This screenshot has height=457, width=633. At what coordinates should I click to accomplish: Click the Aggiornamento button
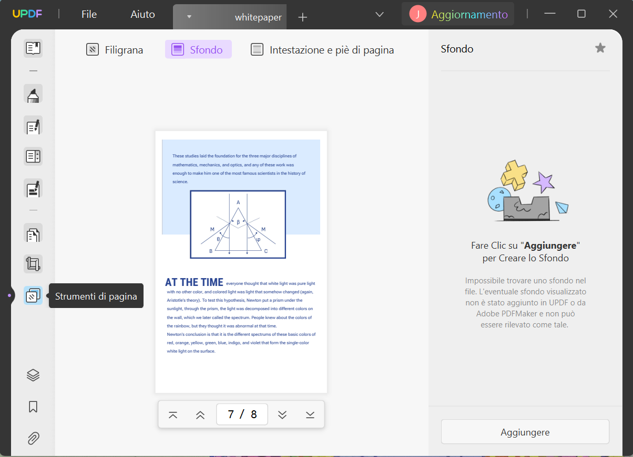point(458,14)
